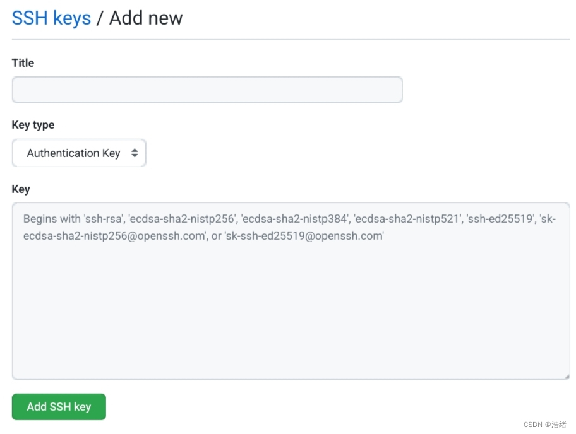Click the Title field label
576x434 pixels.
(23, 62)
